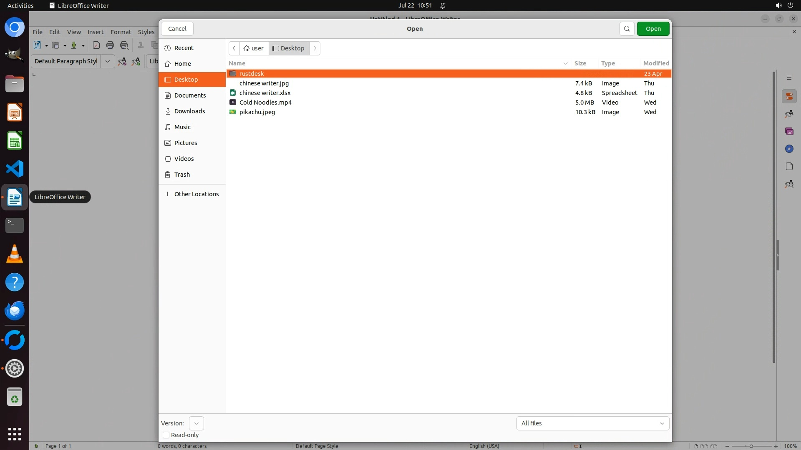The width and height of the screenshot is (801, 450).
Task: Expand the Version dropdown
Action: click(196, 423)
